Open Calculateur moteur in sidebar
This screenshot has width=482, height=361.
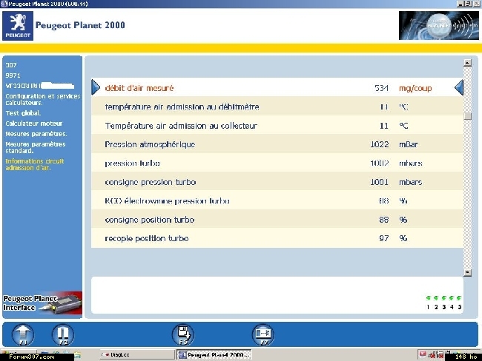click(34, 124)
